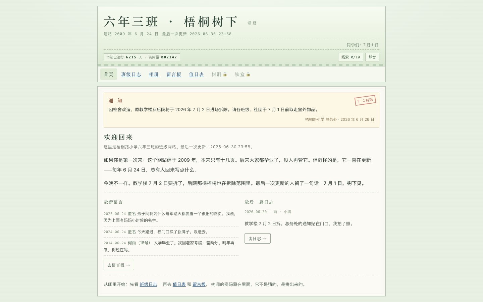Click the 同学们: 7月1日 ticker text

click(363, 45)
